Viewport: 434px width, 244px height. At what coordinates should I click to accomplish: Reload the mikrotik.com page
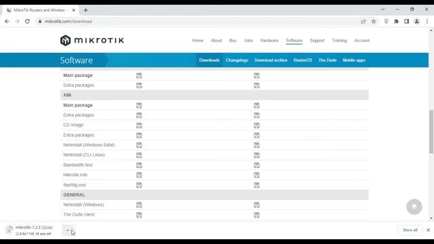(27, 21)
